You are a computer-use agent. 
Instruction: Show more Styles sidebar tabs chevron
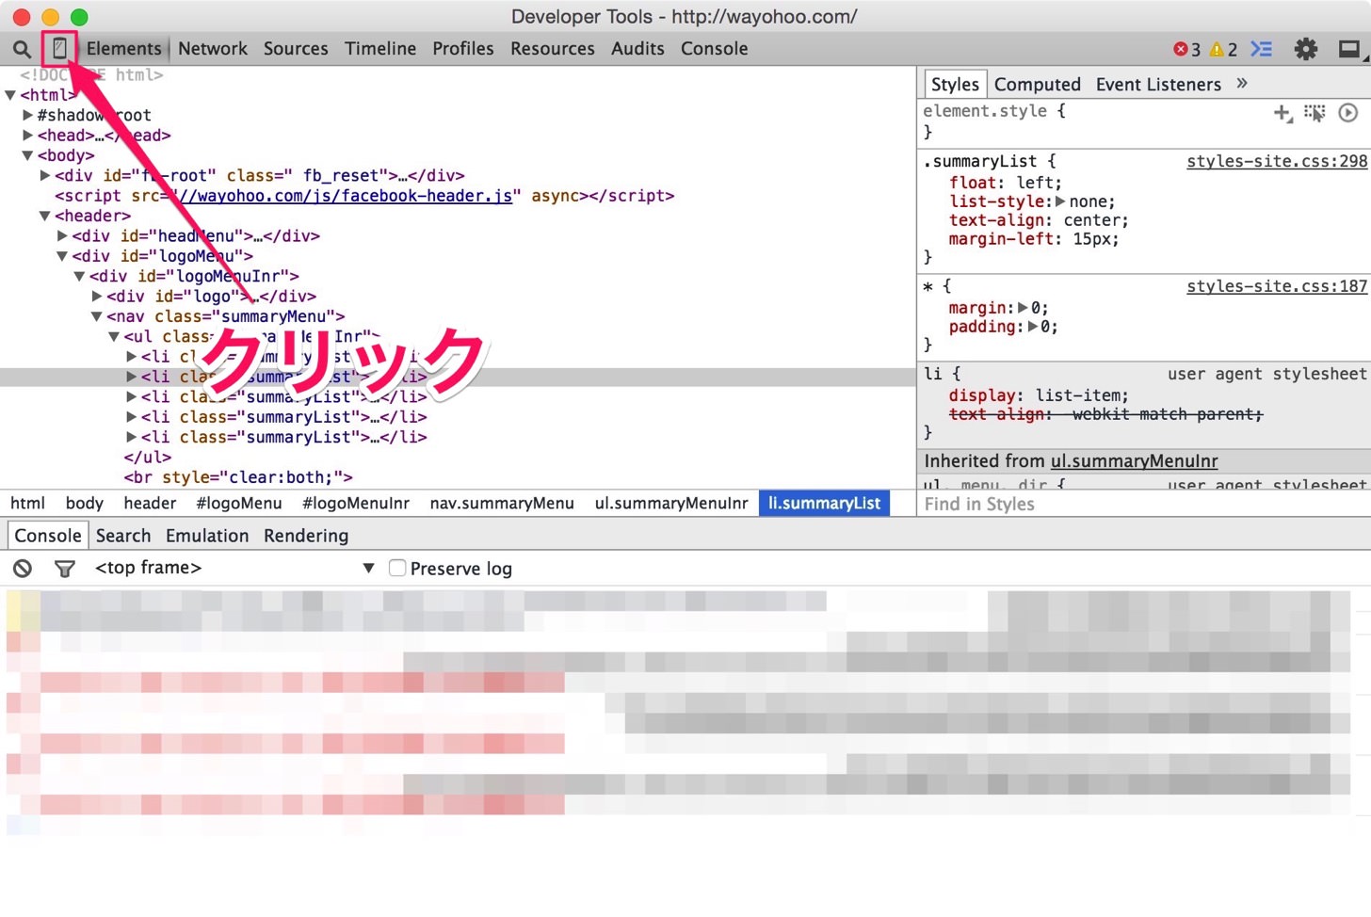point(1242,83)
